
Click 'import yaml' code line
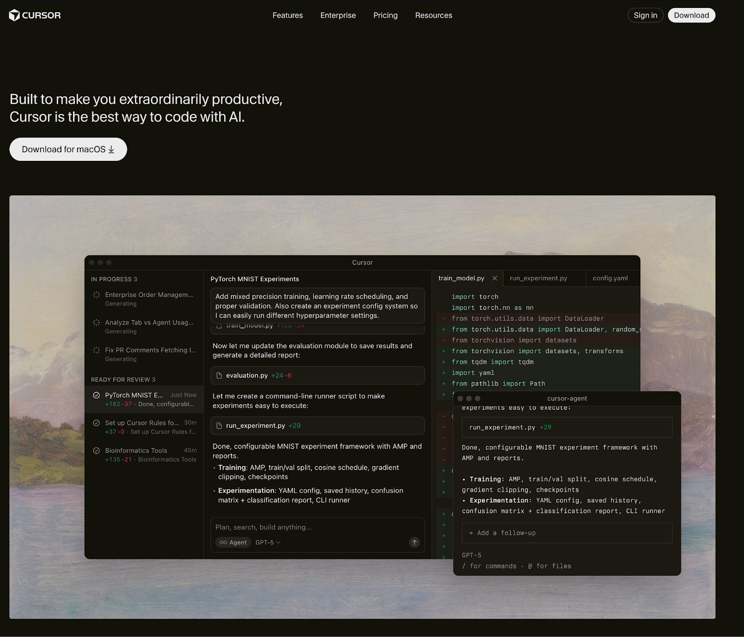[x=473, y=373]
